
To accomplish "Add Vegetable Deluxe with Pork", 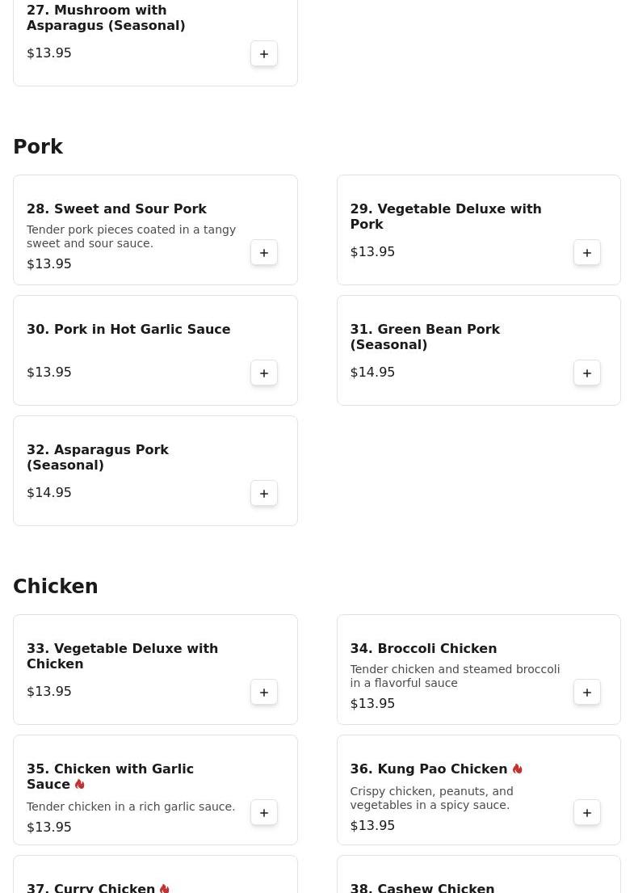I will pos(587,253).
